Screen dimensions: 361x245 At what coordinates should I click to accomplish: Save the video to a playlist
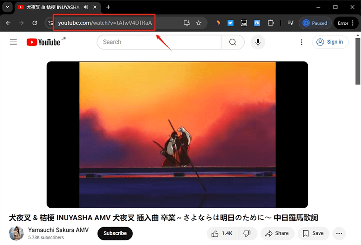click(x=313, y=233)
